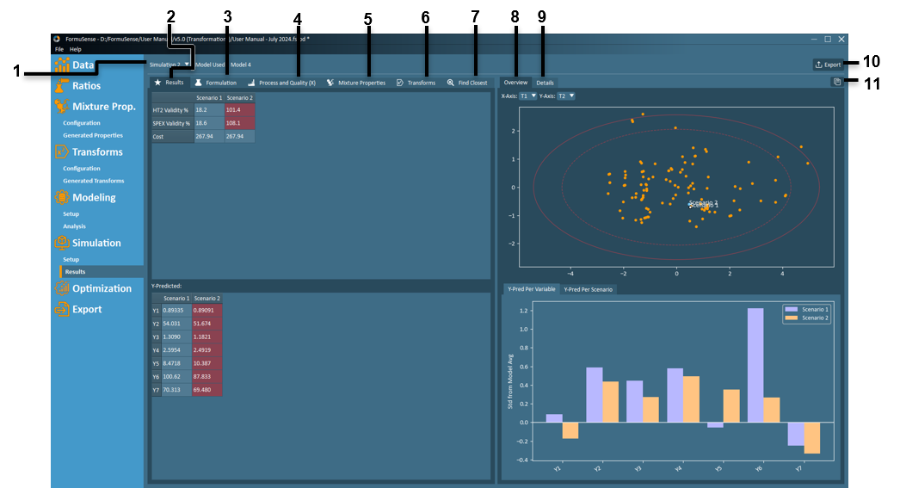Open the Details tab
Image resolution: width=900 pixels, height=488 pixels.
[x=545, y=83]
